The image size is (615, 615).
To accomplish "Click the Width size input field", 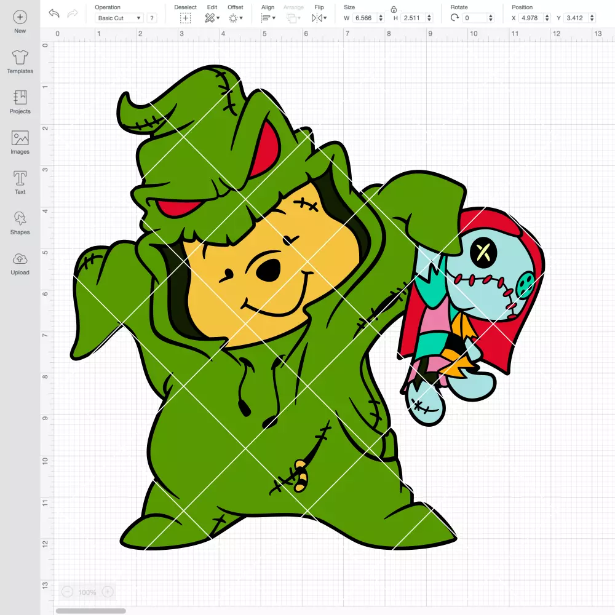I will pyautogui.click(x=365, y=18).
